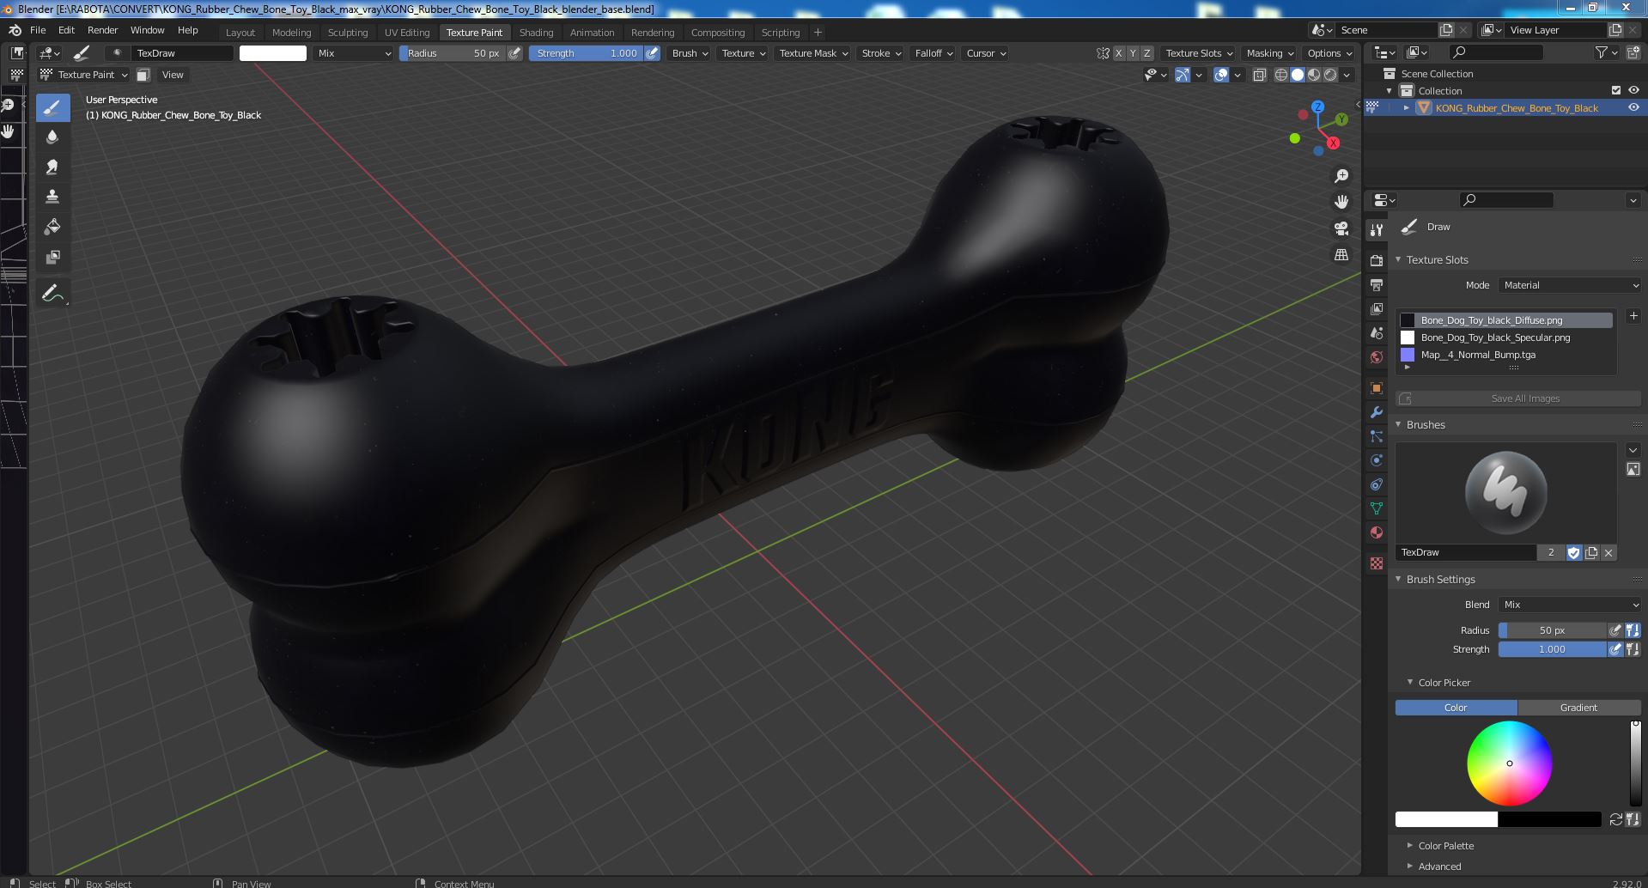This screenshot has height=888, width=1648.
Task: Open the Modifiers properties tab
Action: (x=1377, y=411)
